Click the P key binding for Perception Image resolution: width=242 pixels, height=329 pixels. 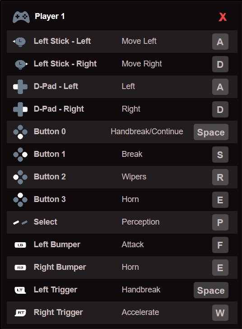220,222
